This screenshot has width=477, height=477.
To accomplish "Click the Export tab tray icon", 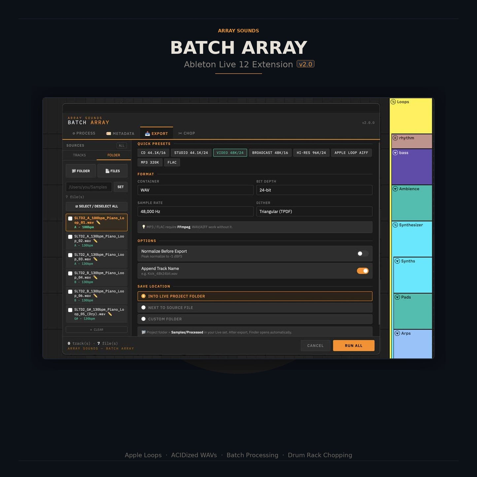I will click(x=148, y=133).
